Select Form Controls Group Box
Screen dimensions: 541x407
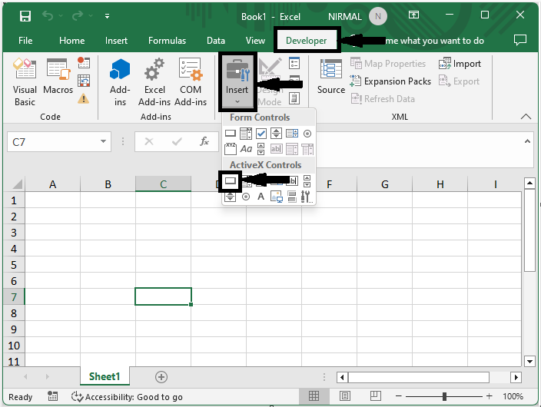(230, 149)
